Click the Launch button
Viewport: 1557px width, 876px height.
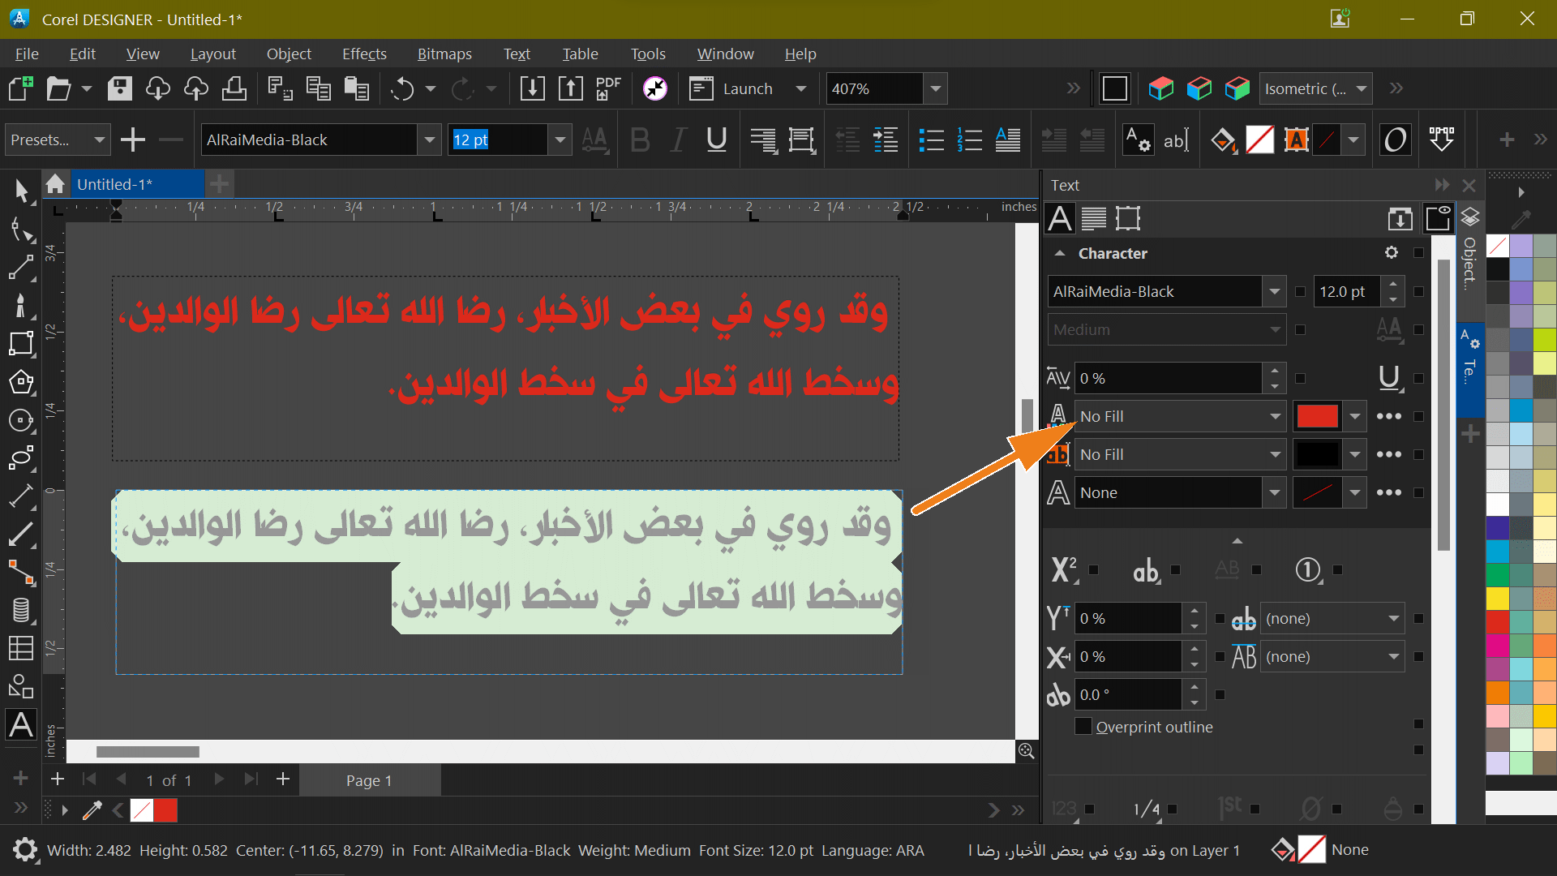[747, 88]
